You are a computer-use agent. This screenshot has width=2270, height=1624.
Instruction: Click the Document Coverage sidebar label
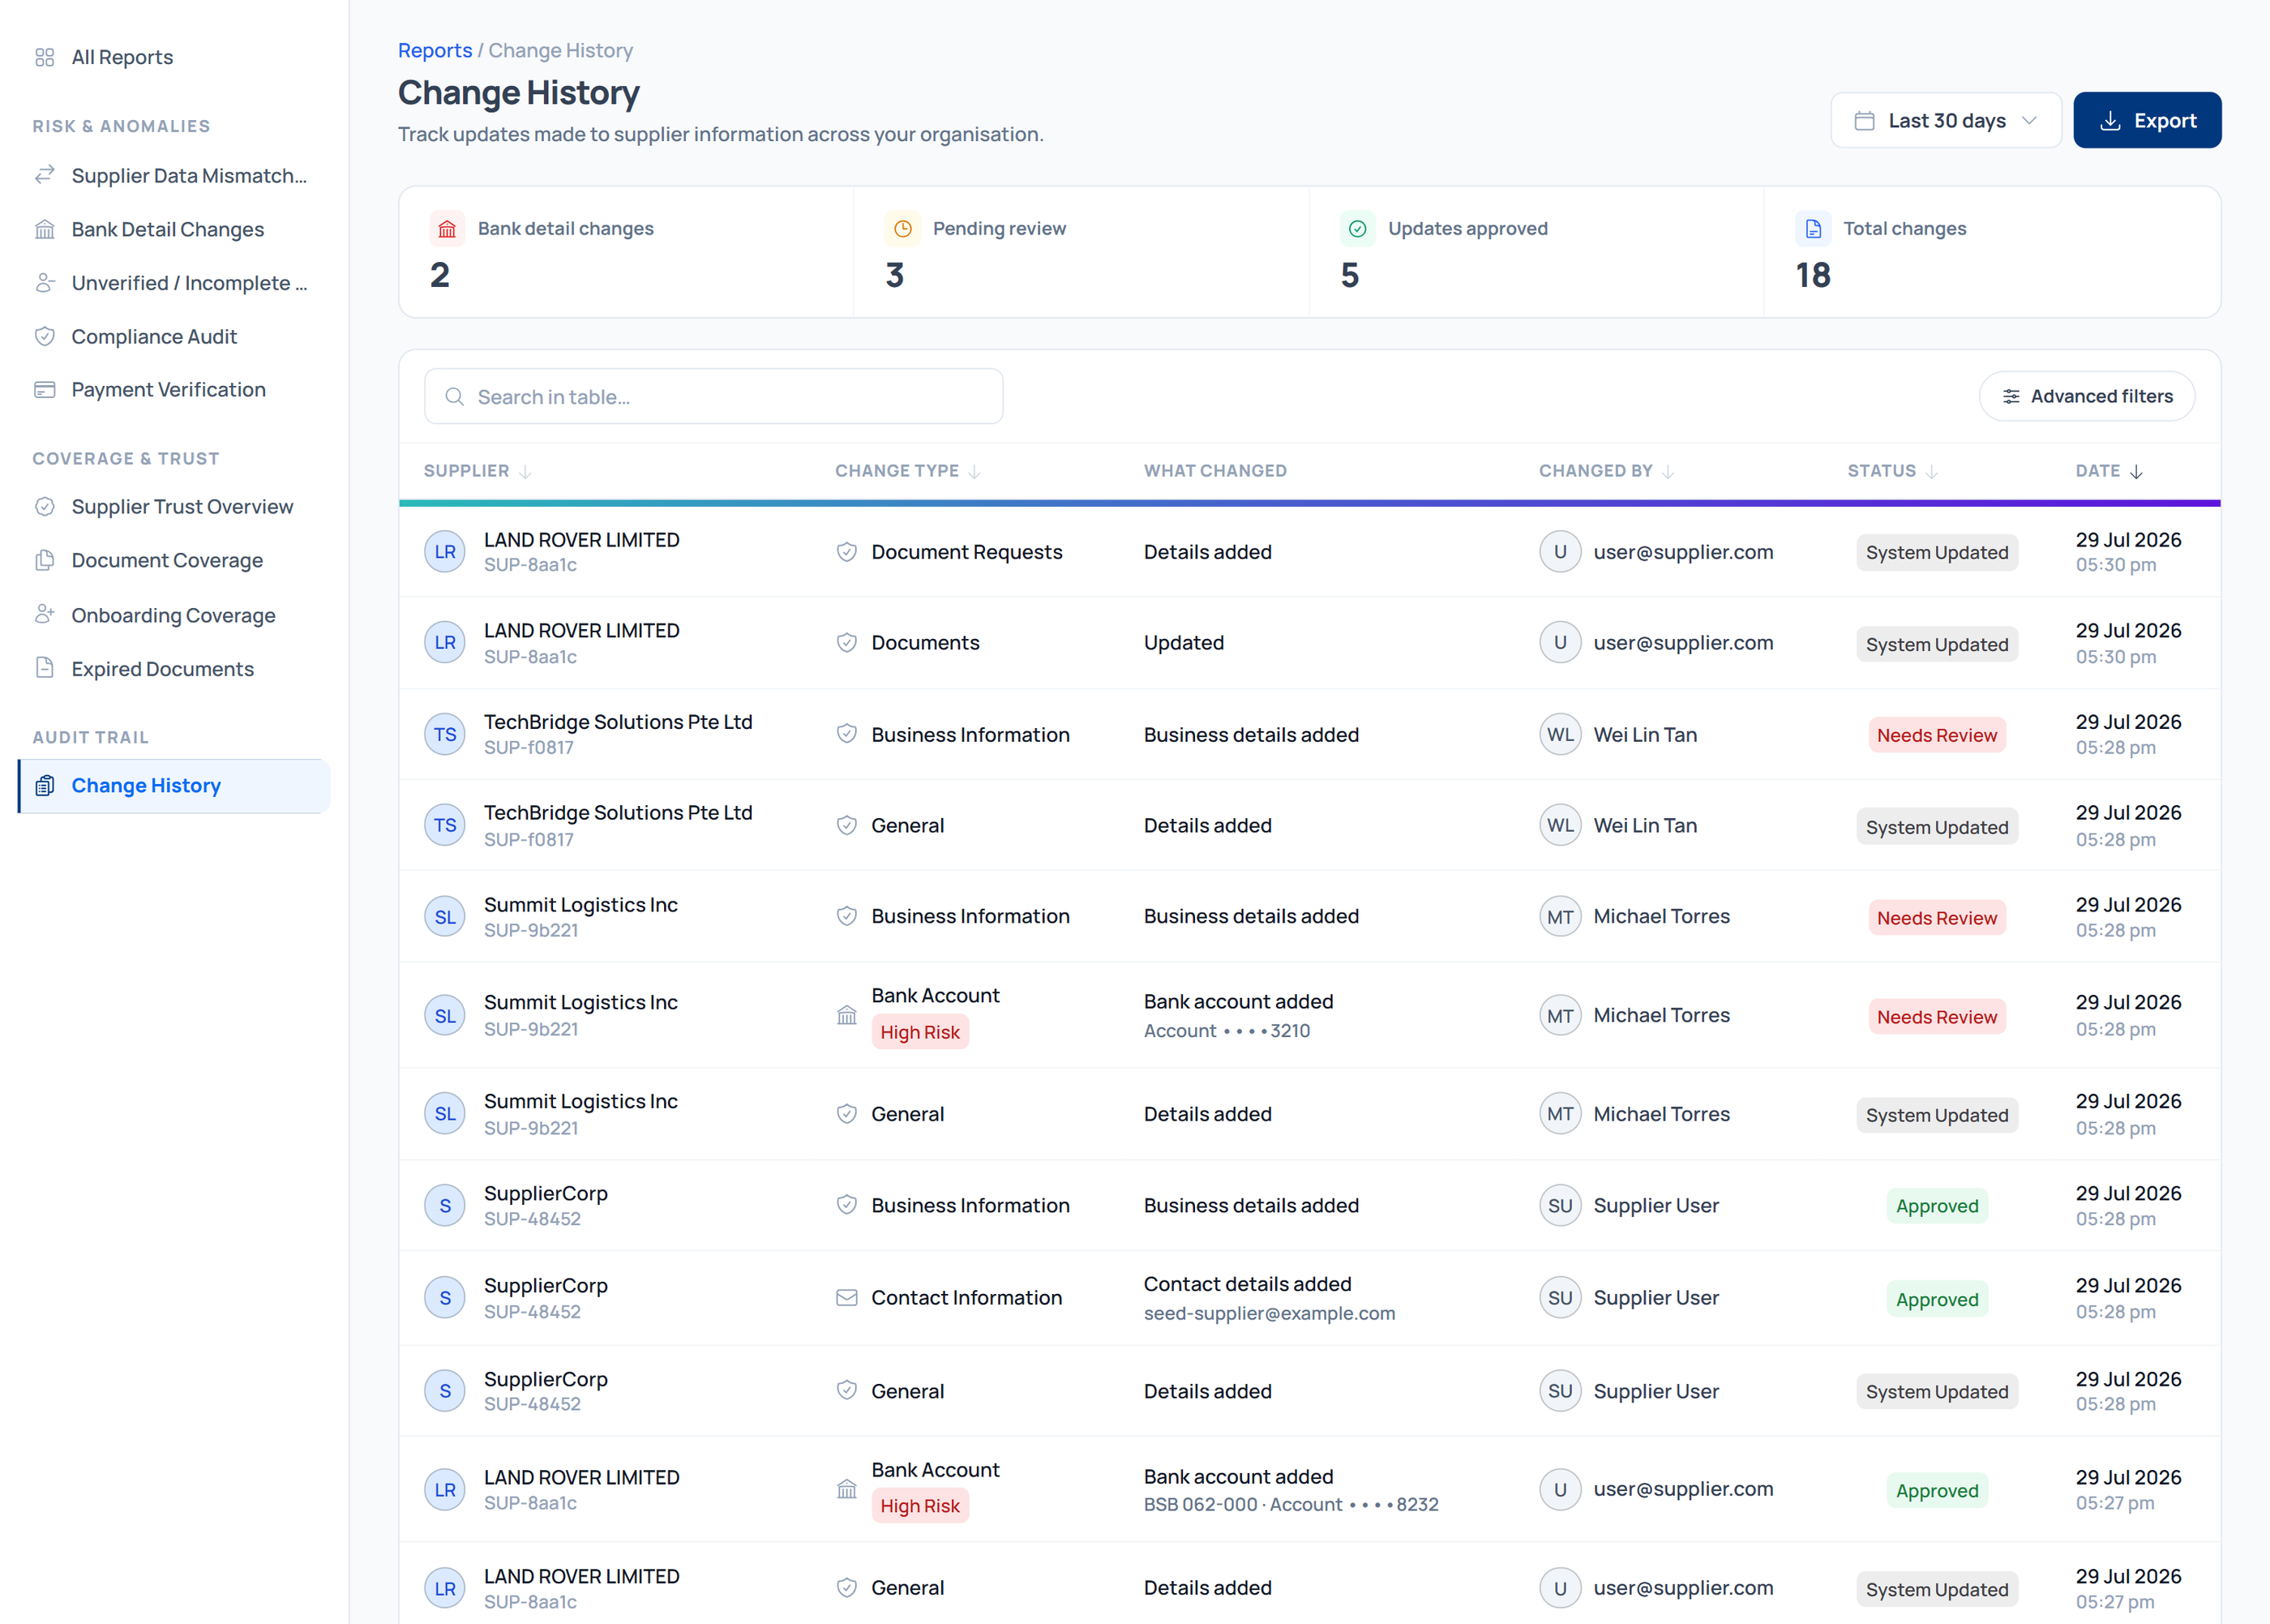tap(167, 560)
